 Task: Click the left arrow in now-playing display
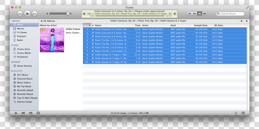pos(84,14)
